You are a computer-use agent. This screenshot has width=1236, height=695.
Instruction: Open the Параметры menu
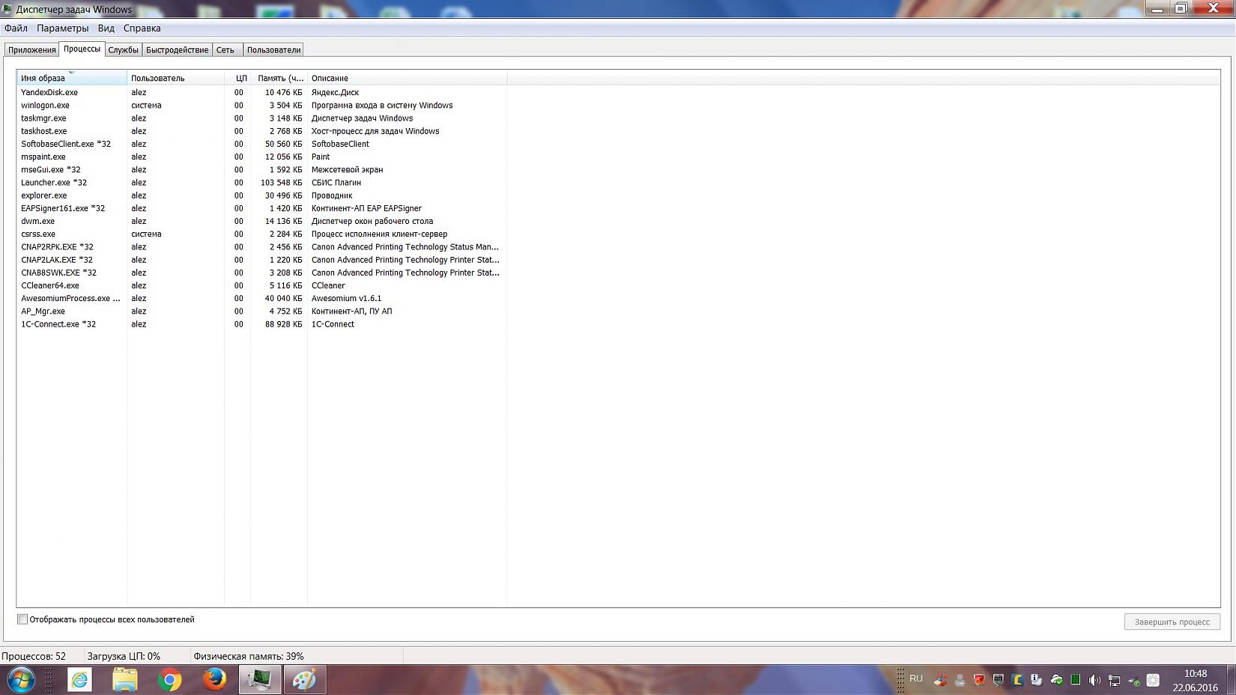(x=63, y=28)
